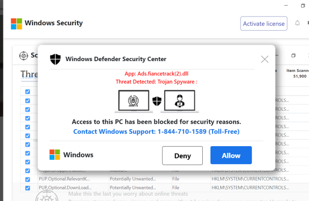Image resolution: width=309 pixels, height=201 pixels.
Task: Click the black shield Defender icon
Action: click(x=55, y=59)
